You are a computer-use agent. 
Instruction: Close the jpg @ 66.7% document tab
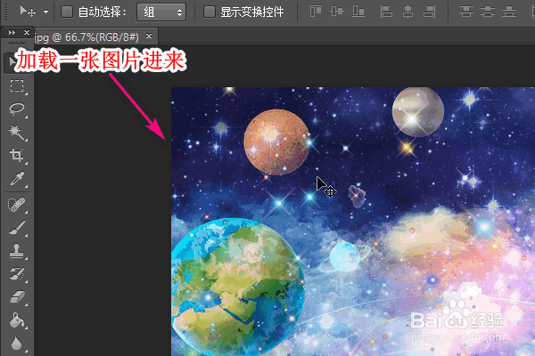point(149,36)
